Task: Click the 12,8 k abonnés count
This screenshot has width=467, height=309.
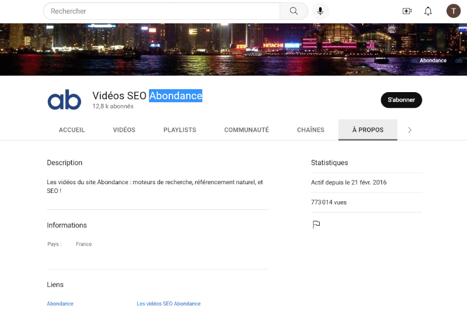Action: pyautogui.click(x=113, y=107)
